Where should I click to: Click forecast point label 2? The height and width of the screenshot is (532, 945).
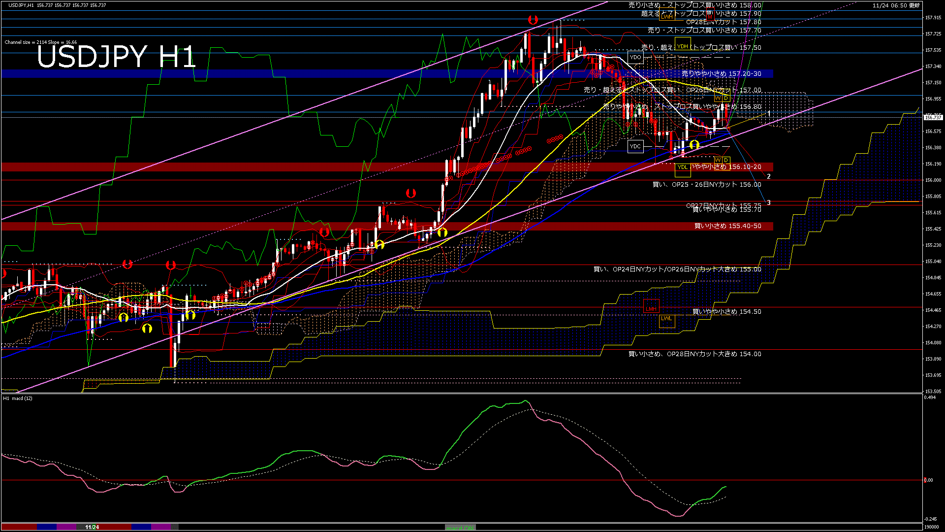pos(769,176)
